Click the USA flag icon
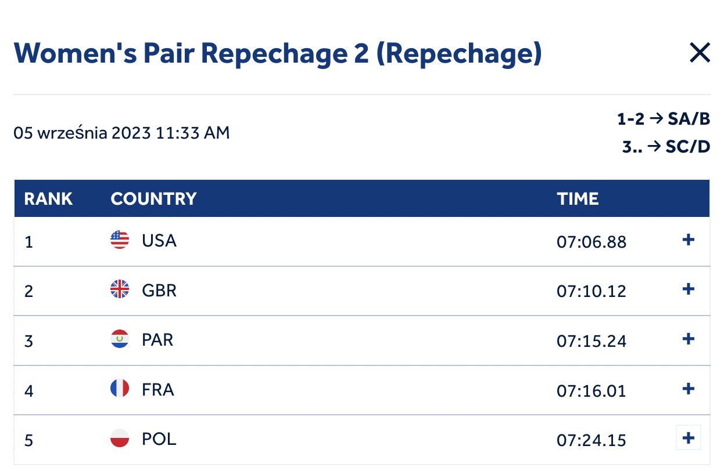The image size is (724, 471). pyautogui.click(x=120, y=240)
